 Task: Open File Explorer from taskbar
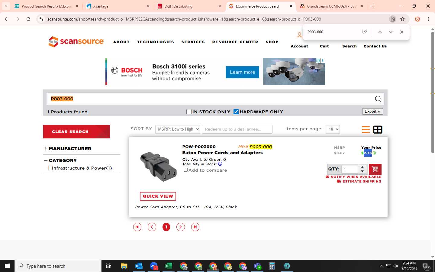click(124, 266)
